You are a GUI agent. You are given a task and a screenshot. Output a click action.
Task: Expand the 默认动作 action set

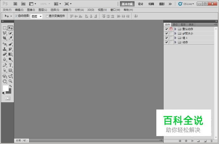[x=175, y=29]
